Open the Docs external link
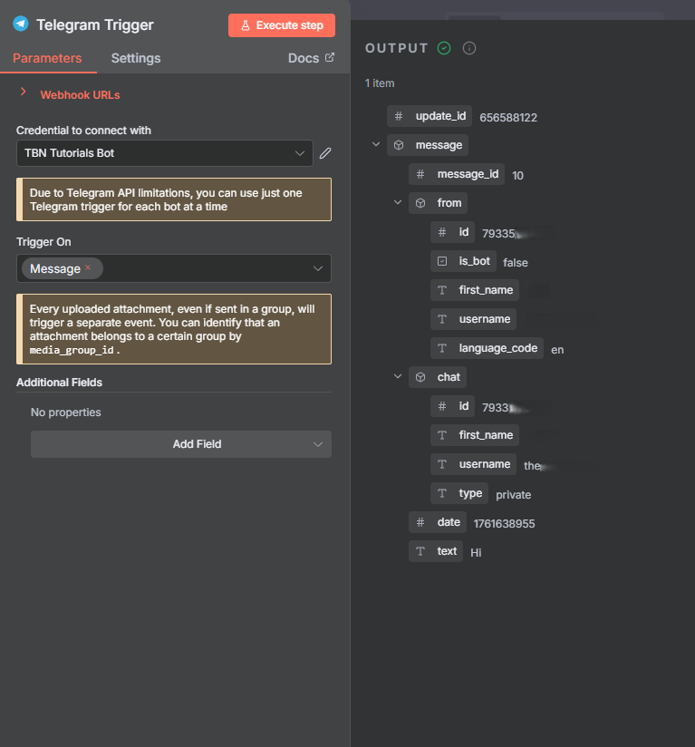 [x=311, y=58]
